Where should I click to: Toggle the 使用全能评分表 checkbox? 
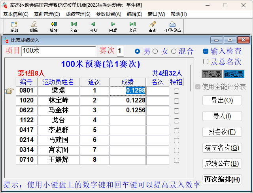198,87
